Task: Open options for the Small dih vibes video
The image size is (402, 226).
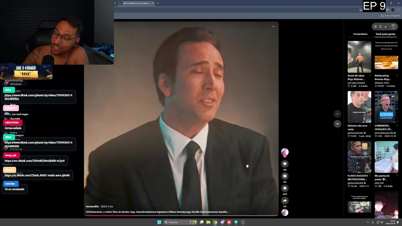Action: click(x=370, y=76)
